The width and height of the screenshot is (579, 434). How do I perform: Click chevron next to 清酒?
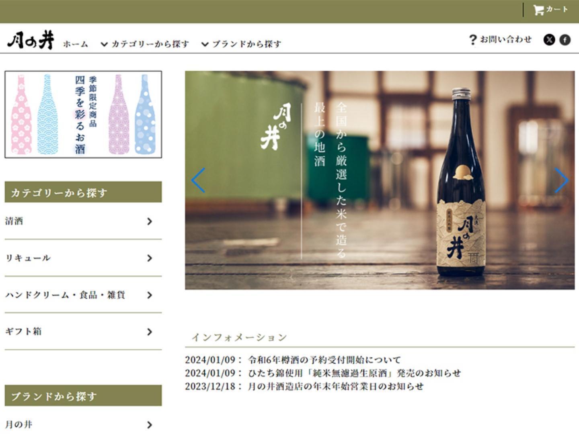pos(150,221)
